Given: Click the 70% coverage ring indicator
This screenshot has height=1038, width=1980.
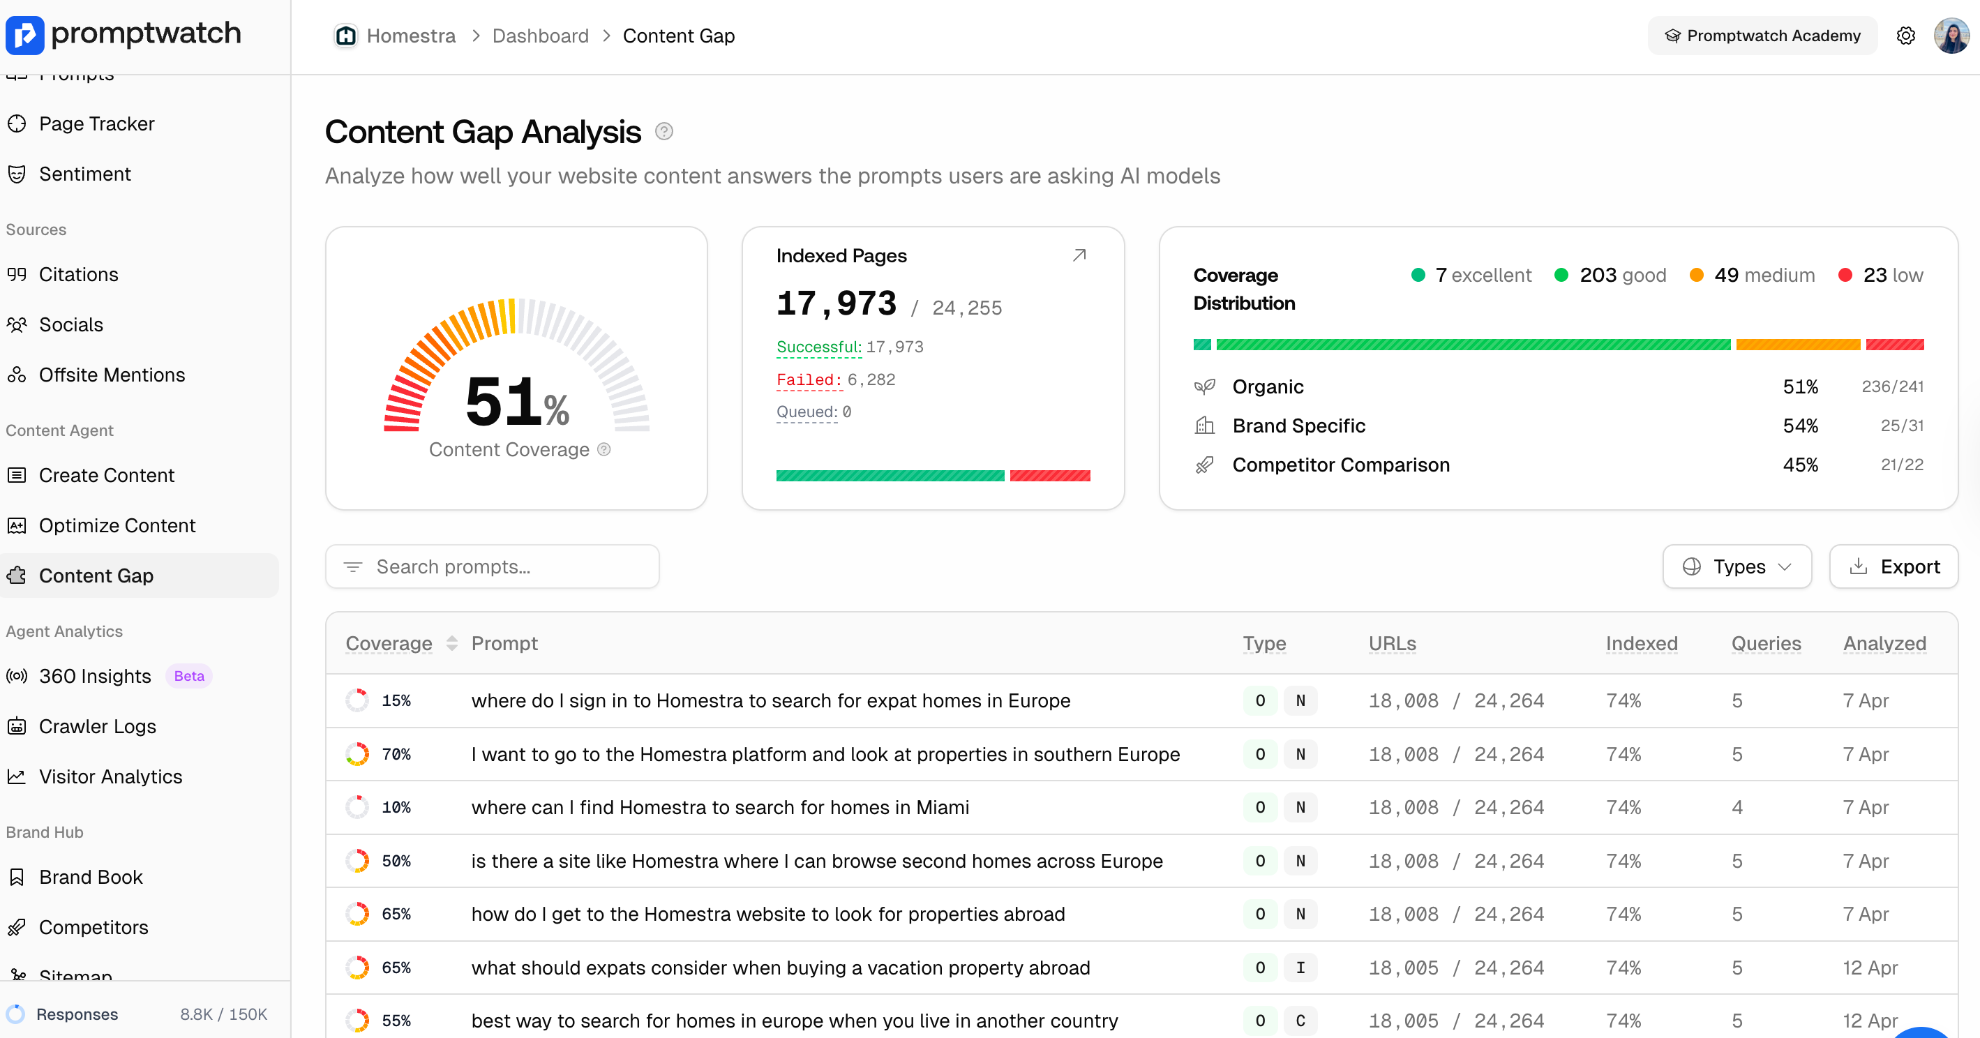Looking at the screenshot, I should tap(357, 755).
